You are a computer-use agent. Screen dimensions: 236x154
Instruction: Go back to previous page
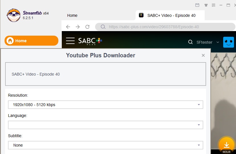pyautogui.click(x=68, y=27)
